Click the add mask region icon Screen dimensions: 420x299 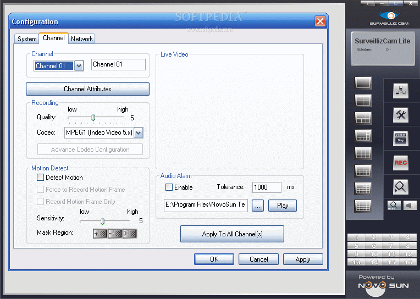point(100,234)
